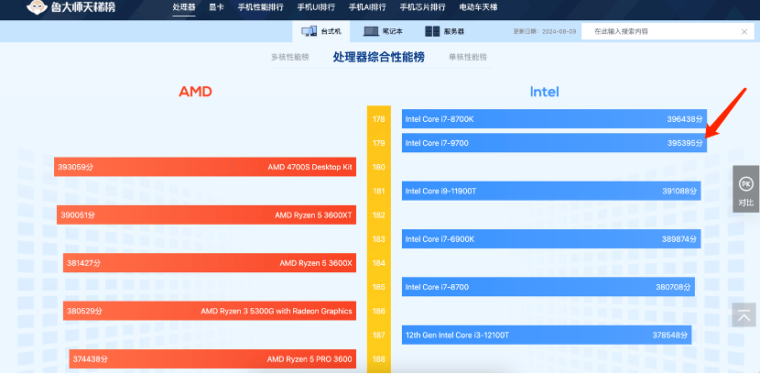760x374 pixels.
Task: Switch to 多核性能榜 tab
Action: [x=290, y=57]
